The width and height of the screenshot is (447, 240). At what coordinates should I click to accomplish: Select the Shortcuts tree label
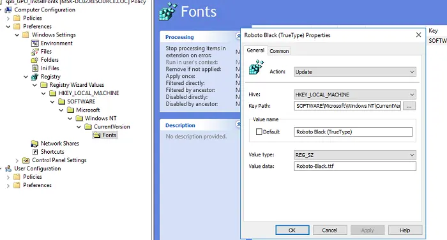[52, 152]
